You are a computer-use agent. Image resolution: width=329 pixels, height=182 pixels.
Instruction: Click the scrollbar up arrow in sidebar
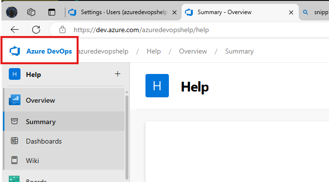tap(127, 92)
